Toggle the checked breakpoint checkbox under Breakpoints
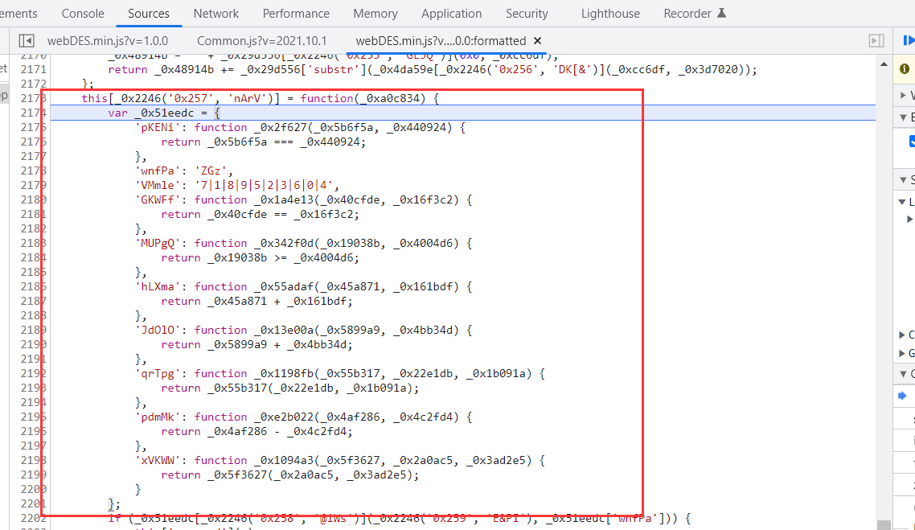This screenshot has height=530, width=915. point(912,142)
